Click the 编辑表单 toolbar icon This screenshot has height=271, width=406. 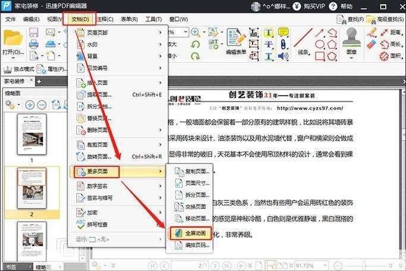pos(237,40)
